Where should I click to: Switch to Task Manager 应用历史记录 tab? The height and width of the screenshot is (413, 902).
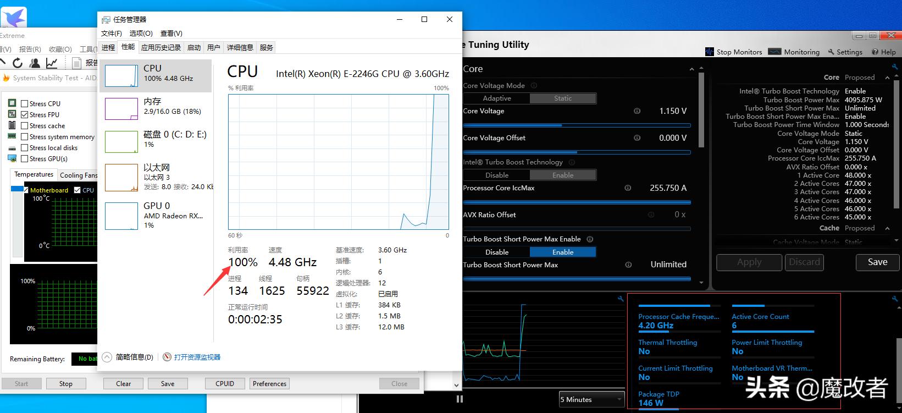161,47
